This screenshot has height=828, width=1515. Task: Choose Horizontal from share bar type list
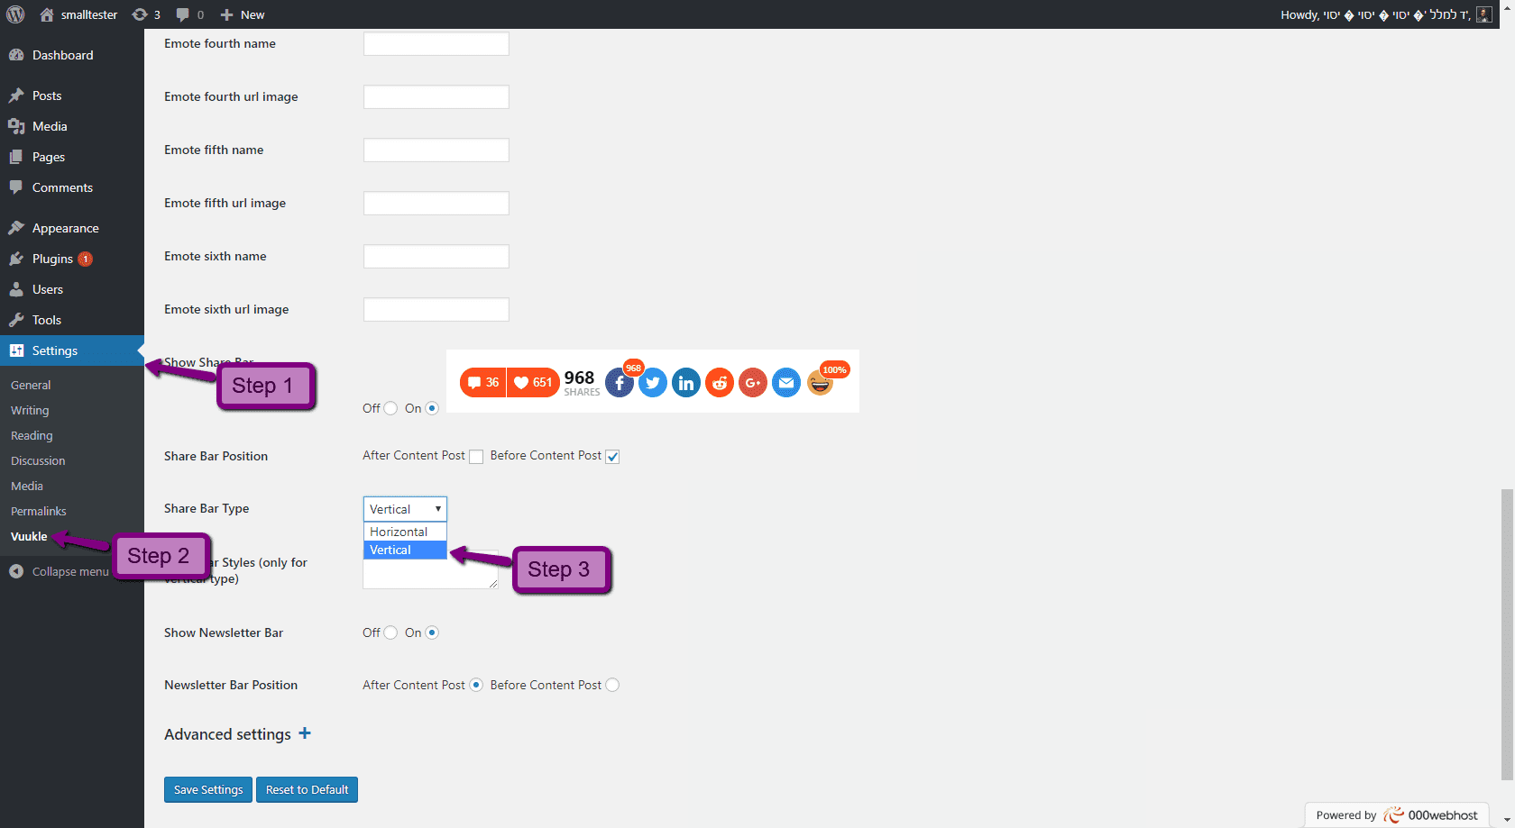tap(399, 532)
